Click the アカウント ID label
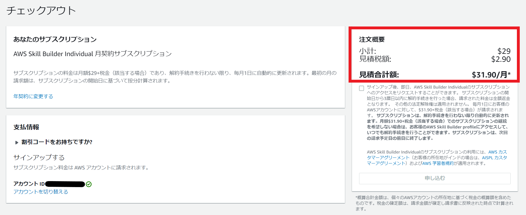The height and width of the screenshot is (215, 526). 29,184
